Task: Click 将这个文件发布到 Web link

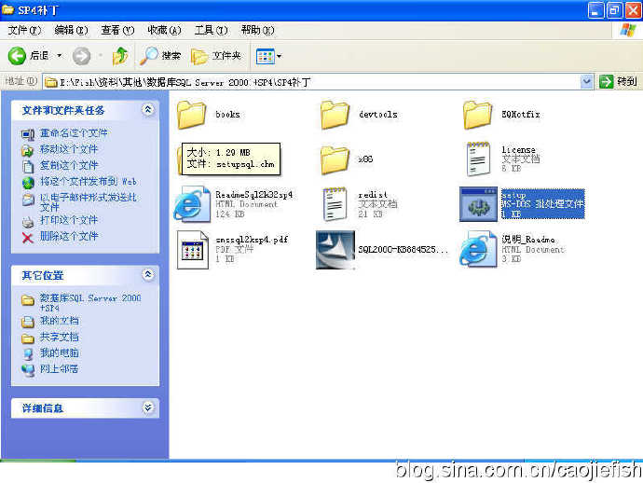Action: click(88, 182)
